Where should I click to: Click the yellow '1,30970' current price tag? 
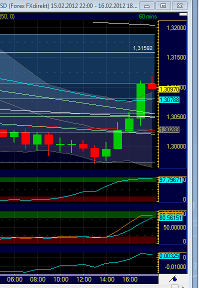169,89
